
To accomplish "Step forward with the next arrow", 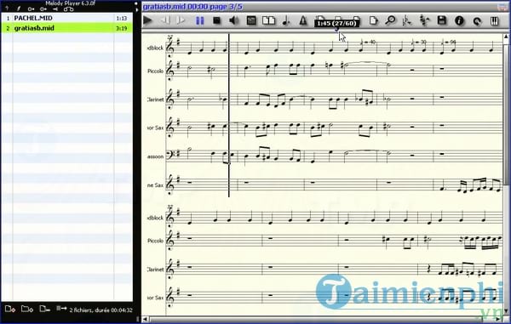I will (181, 20).
